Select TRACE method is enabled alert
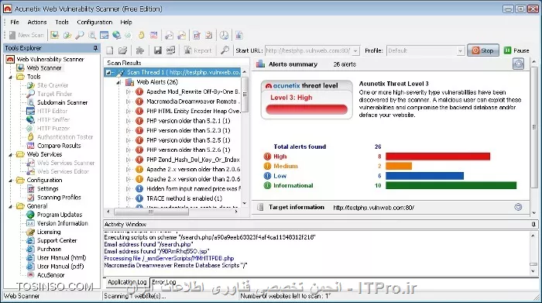The width and height of the screenshot is (542, 303). click(x=184, y=198)
